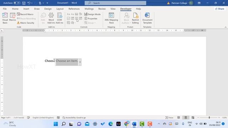228x128 pixels.
Task: Click the Choose an item placeholder text
Action: coord(67,61)
